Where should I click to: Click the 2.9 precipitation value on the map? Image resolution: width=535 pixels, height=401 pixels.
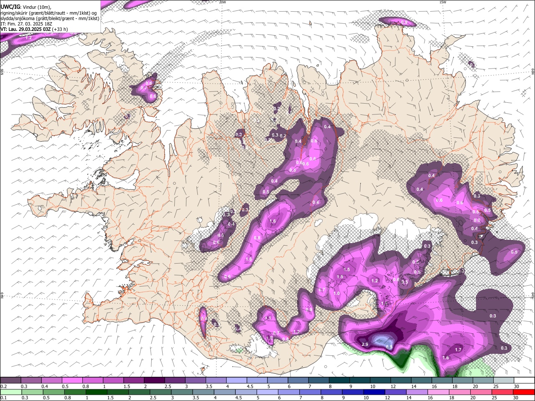pos(364,344)
